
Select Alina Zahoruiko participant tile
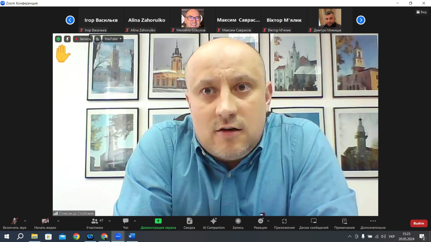click(x=147, y=20)
